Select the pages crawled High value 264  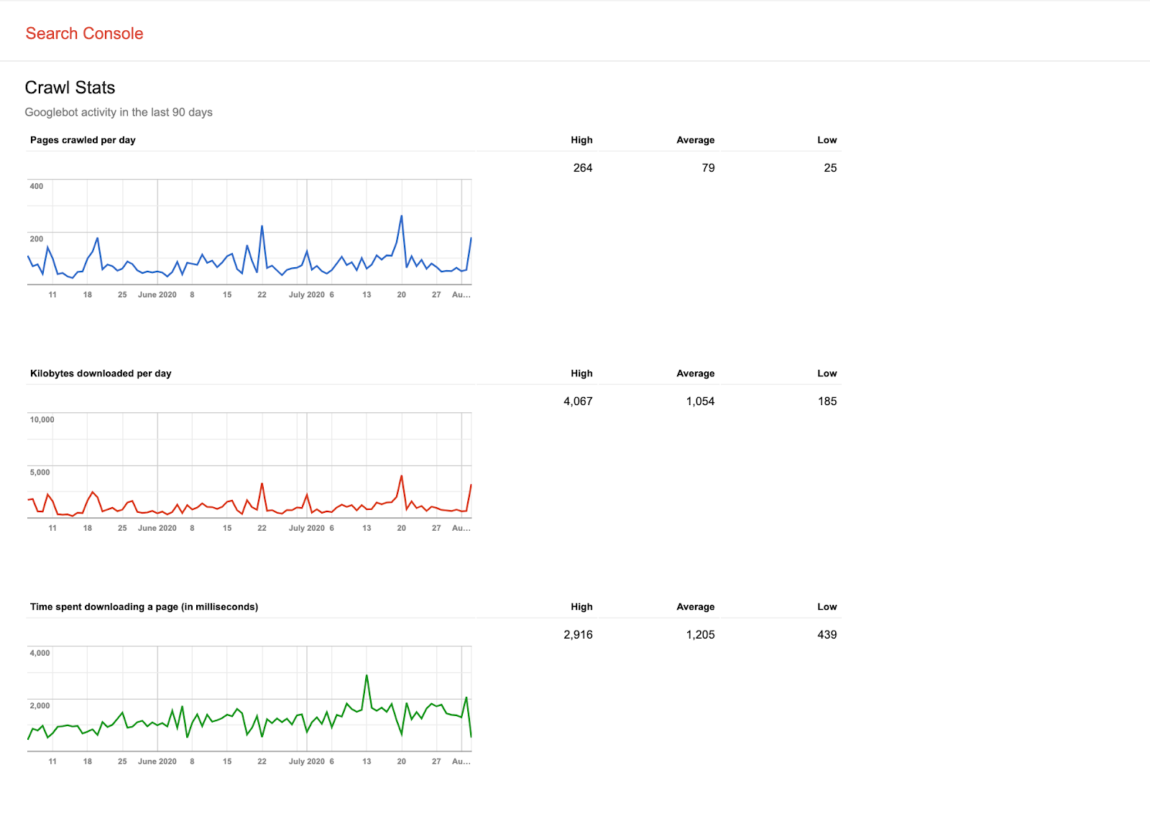582,168
